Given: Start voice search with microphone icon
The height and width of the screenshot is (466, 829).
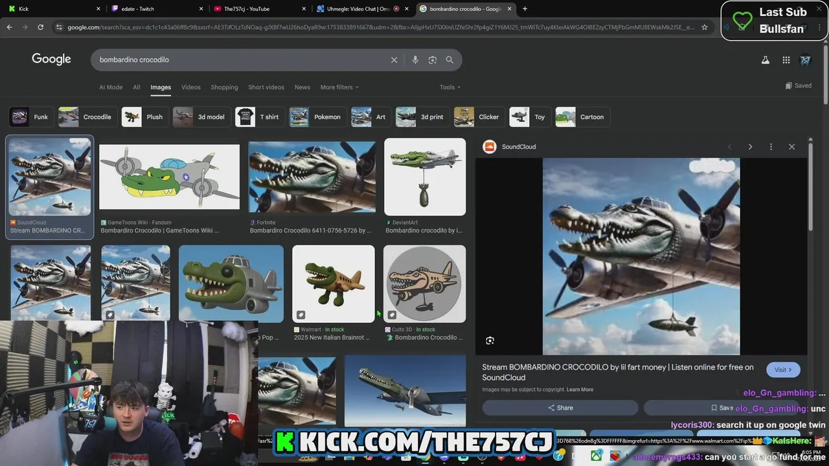Looking at the screenshot, I should pos(415,60).
